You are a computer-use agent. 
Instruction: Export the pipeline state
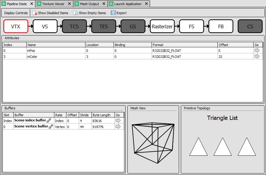(x=119, y=13)
